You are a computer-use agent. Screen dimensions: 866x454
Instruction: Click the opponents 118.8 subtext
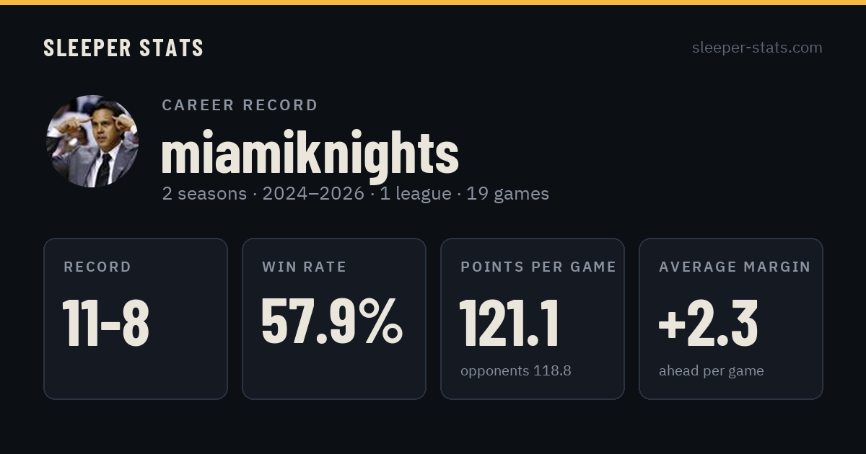point(516,371)
